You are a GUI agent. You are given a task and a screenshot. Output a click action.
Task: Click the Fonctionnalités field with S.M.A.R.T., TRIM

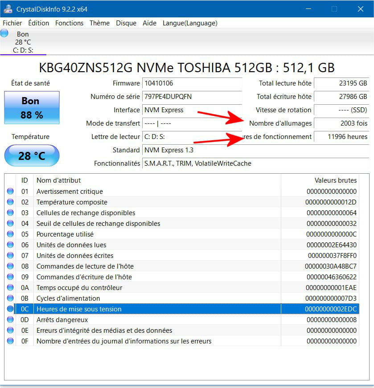tap(255, 163)
